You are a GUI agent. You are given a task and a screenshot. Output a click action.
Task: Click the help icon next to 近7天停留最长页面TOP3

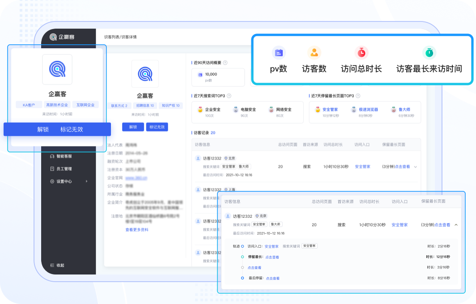[358, 96]
